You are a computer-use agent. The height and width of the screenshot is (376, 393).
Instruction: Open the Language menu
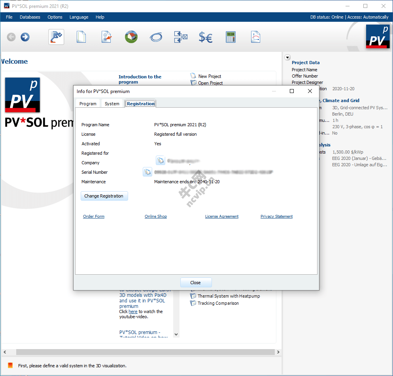[79, 17]
